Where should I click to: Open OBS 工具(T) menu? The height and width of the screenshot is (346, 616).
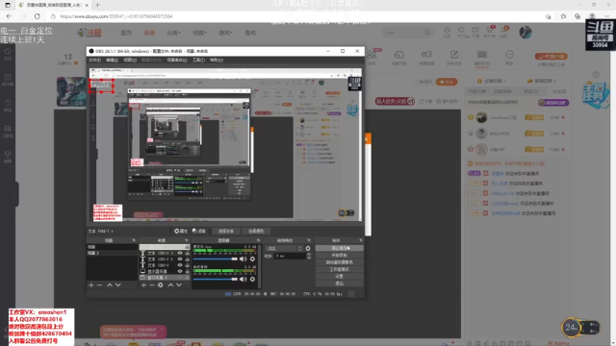pos(198,60)
